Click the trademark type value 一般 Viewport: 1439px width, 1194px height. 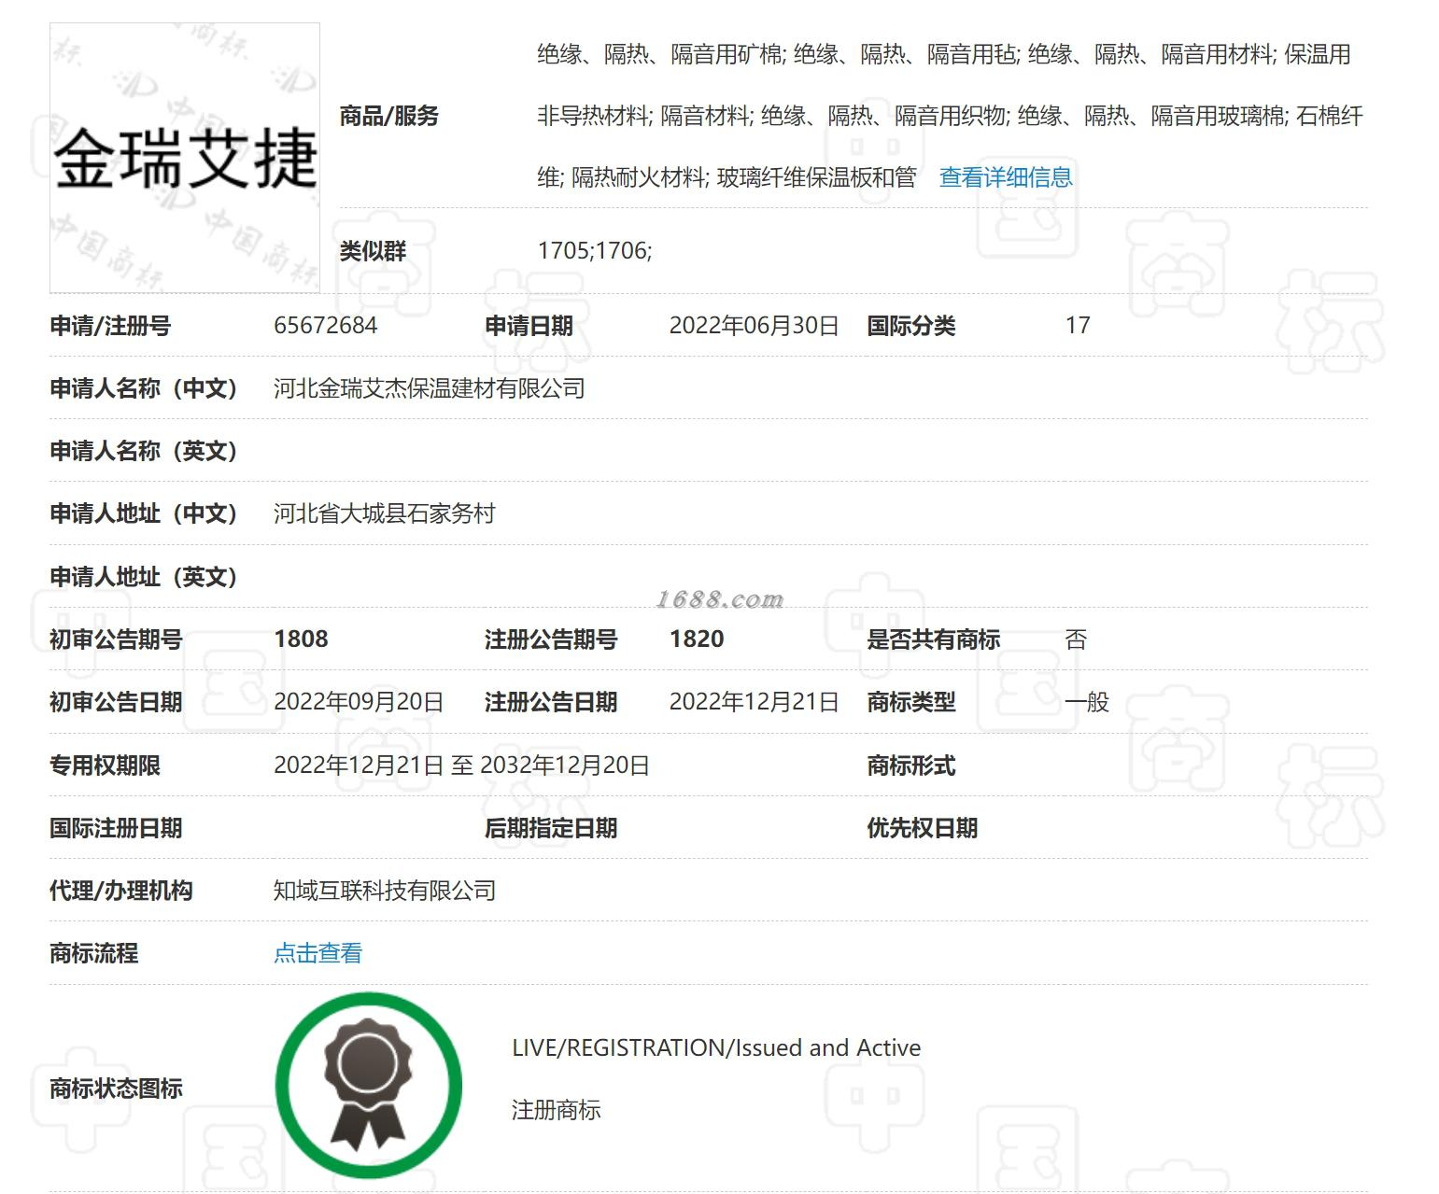pos(1087,702)
